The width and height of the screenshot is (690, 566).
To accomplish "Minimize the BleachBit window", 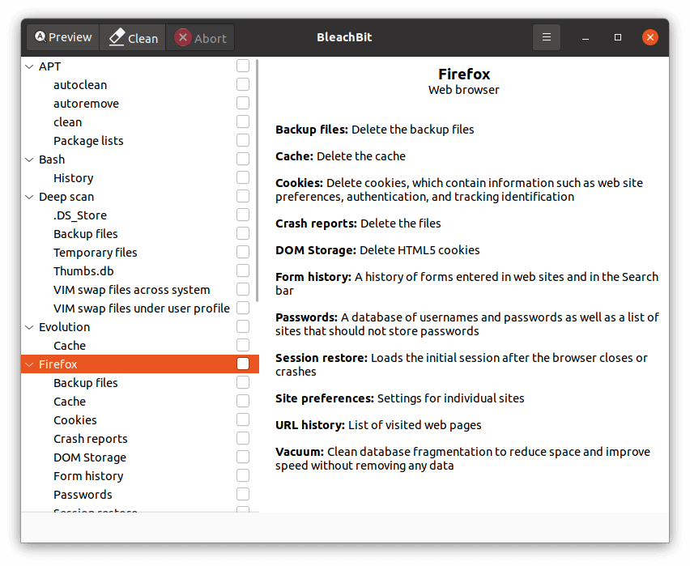I will pyautogui.click(x=586, y=37).
